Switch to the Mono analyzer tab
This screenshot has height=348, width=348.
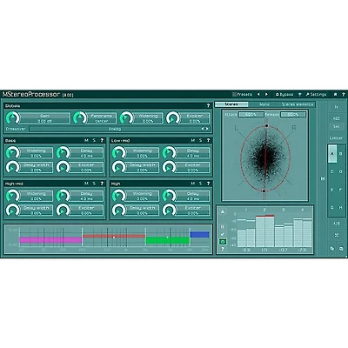[264, 104]
